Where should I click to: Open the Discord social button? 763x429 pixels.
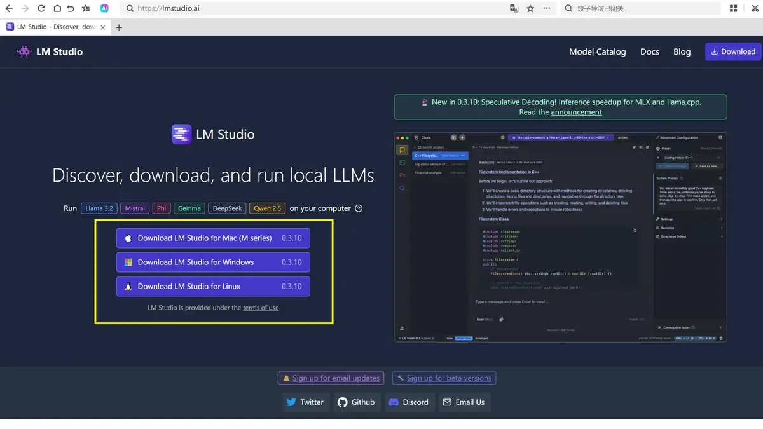pyautogui.click(x=409, y=402)
